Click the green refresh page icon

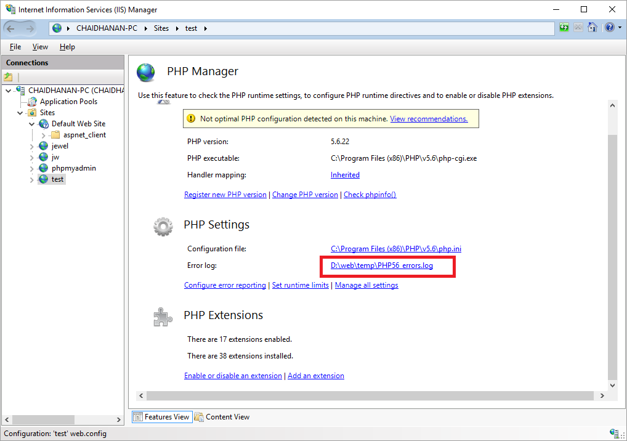pyautogui.click(x=564, y=28)
